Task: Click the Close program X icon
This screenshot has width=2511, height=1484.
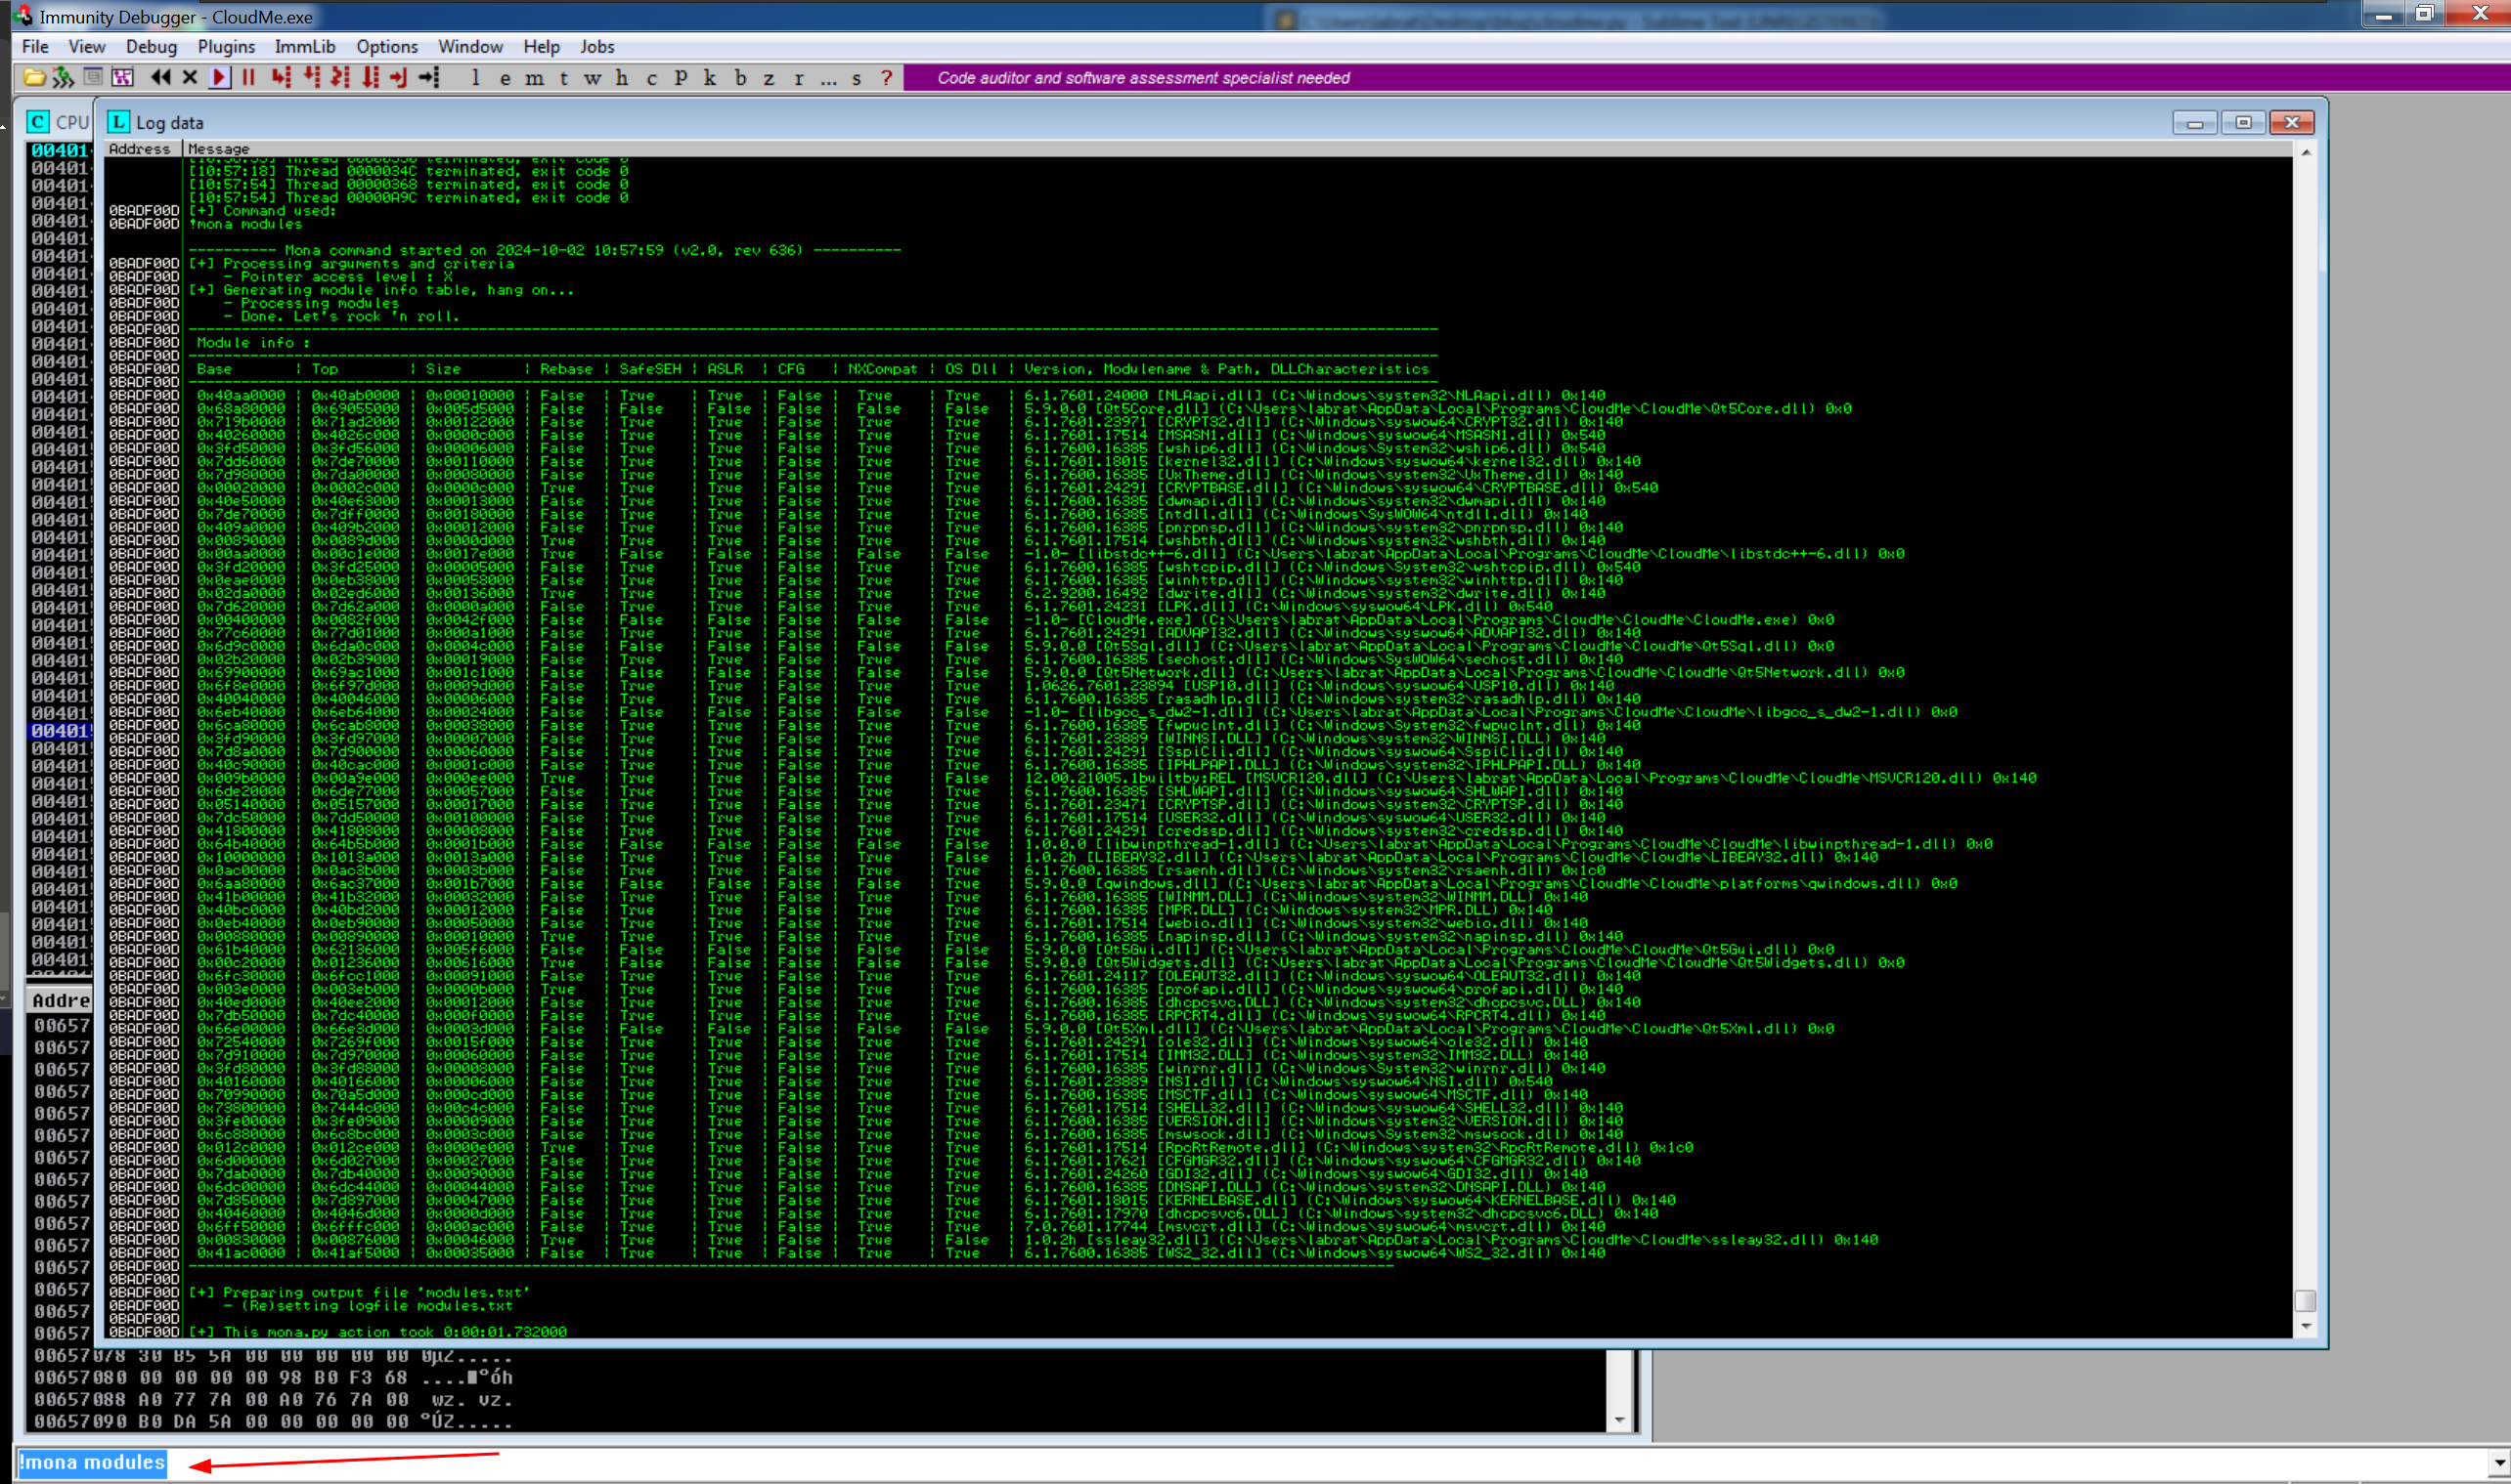Action: coord(190,77)
